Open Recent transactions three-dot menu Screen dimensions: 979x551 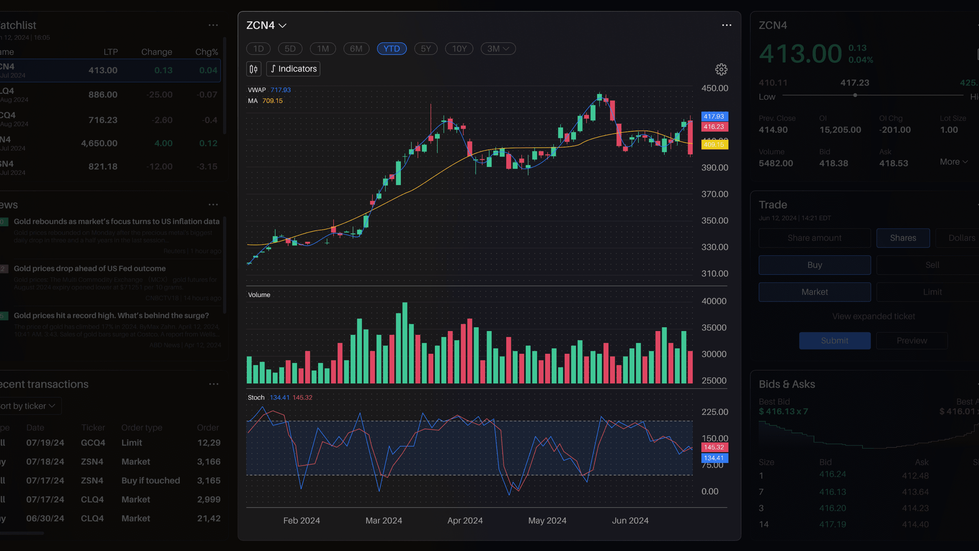click(x=214, y=384)
